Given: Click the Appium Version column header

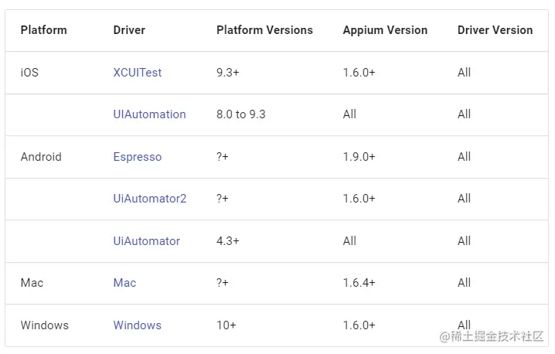Looking at the screenshot, I should 385,30.
